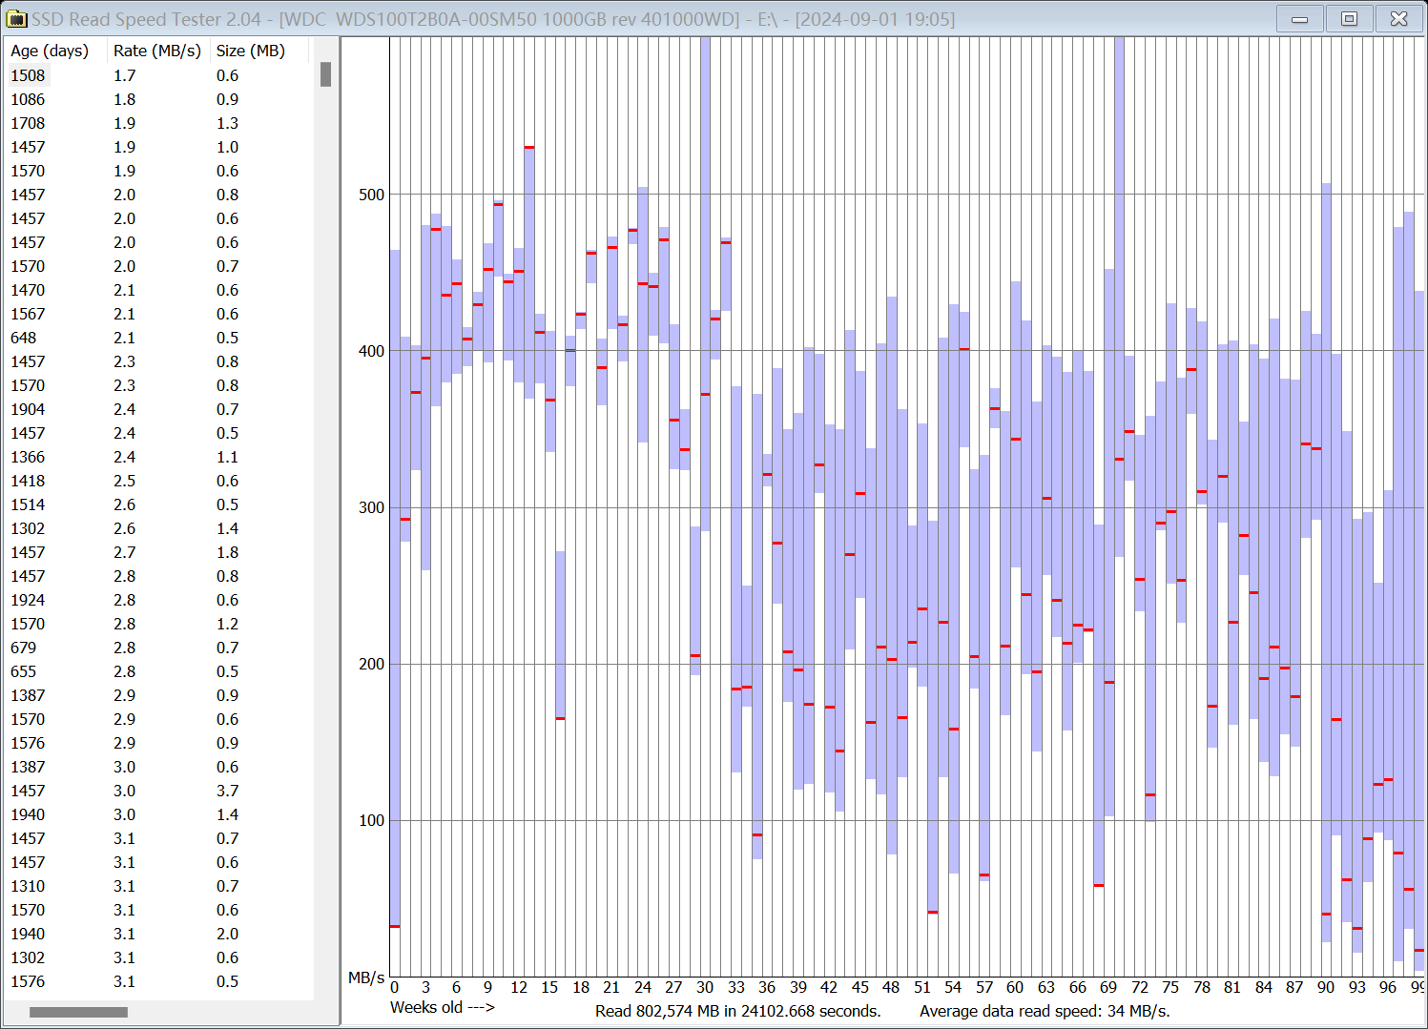1428x1029 pixels.
Task: Select the row with age 1086
Action: coord(159,99)
